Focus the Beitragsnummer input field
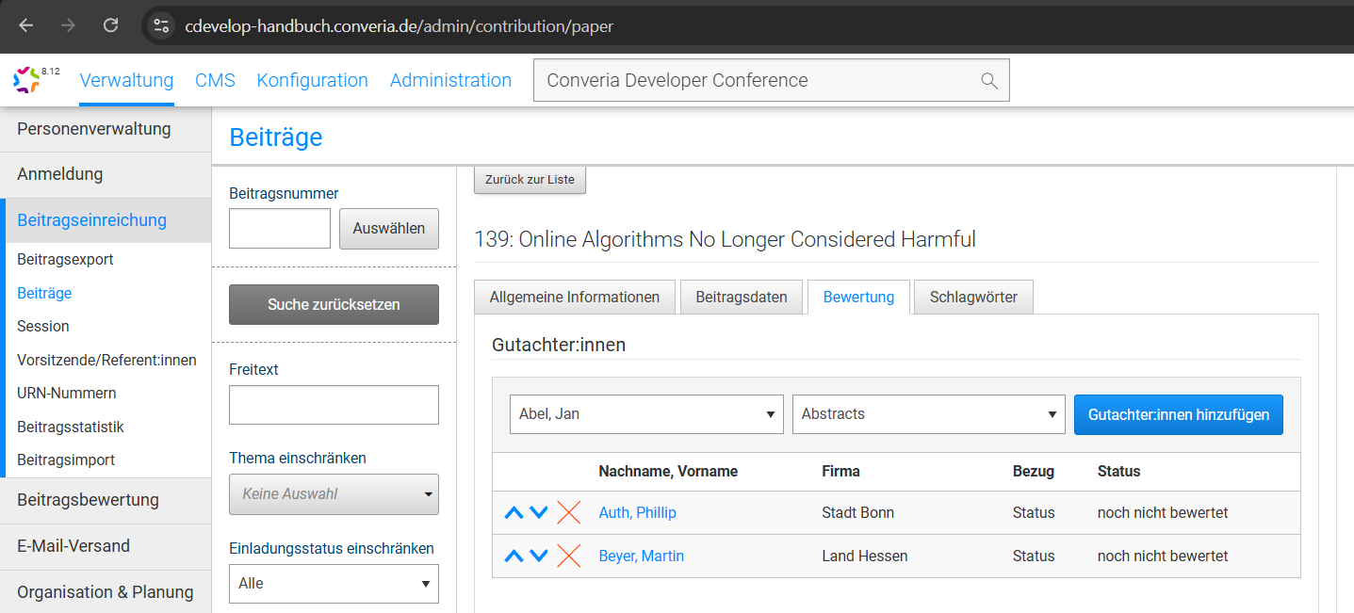The image size is (1354, 613). [280, 229]
